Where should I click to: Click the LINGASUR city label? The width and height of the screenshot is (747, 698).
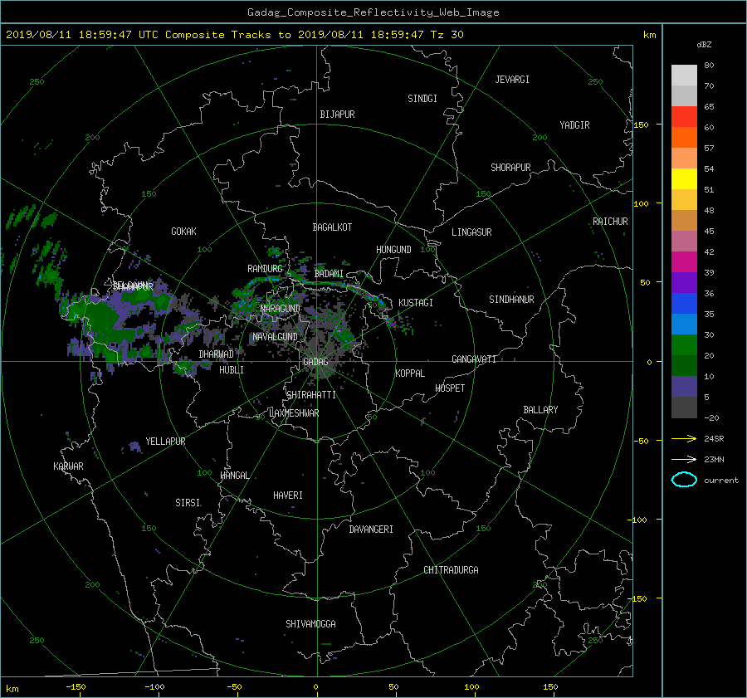tap(471, 232)
